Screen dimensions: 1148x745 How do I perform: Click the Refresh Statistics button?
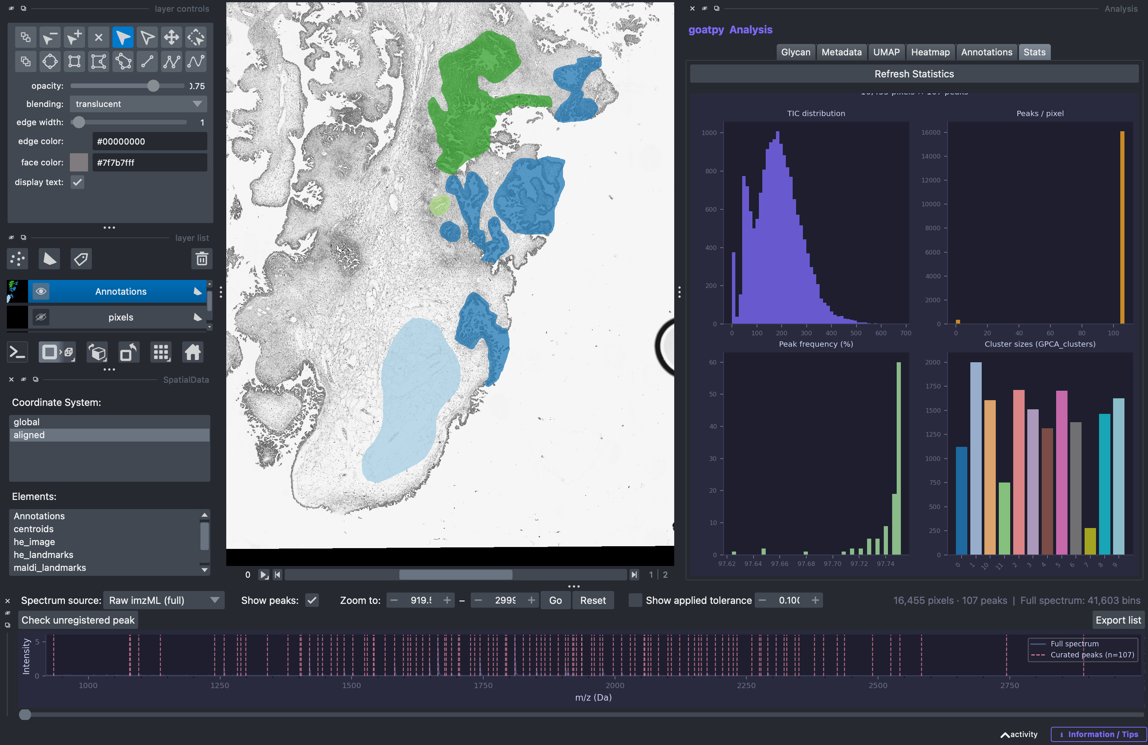tap(914, 74)
